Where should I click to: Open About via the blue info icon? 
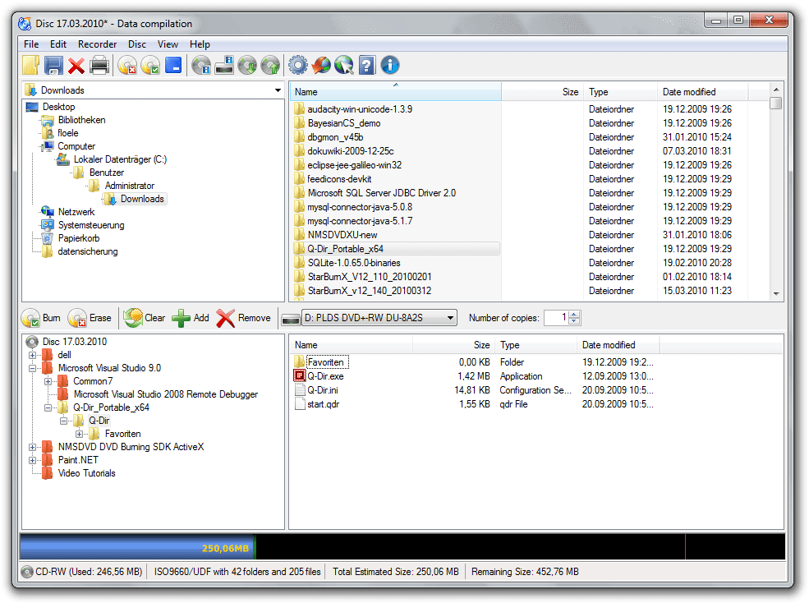tap(390, 66)
